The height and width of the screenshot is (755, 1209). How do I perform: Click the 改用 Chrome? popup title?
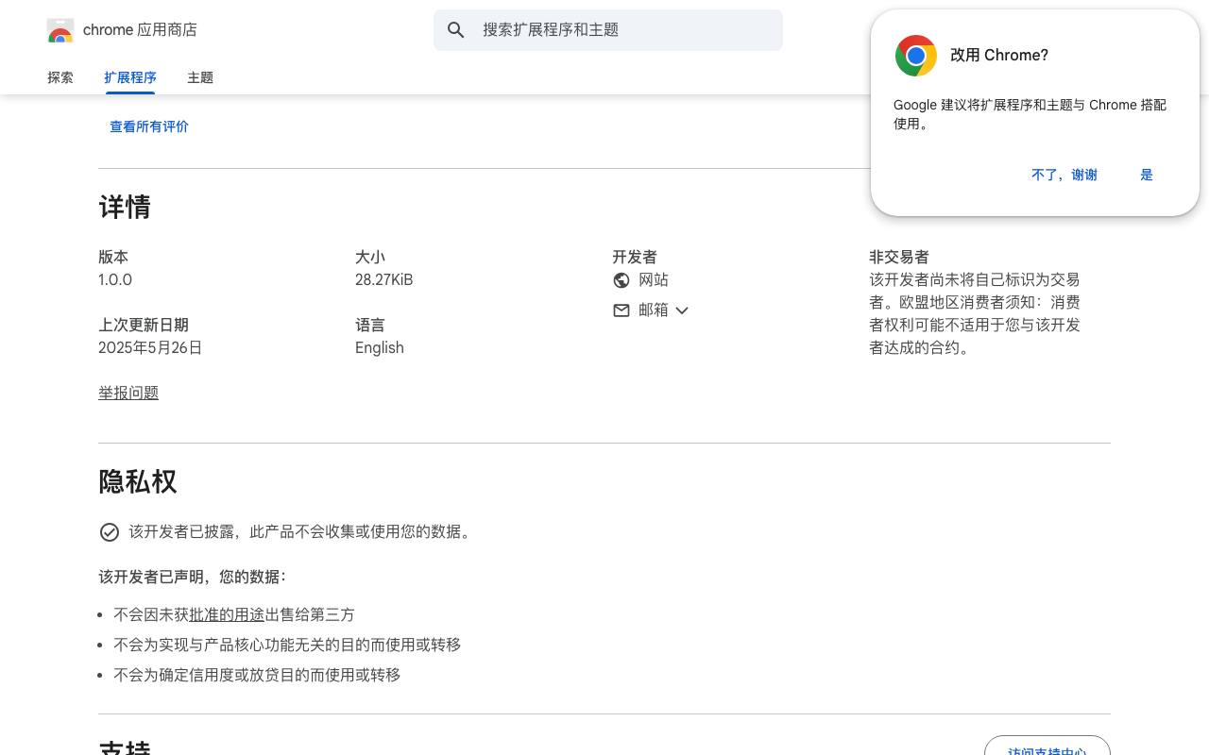click(x=999, y=56)
